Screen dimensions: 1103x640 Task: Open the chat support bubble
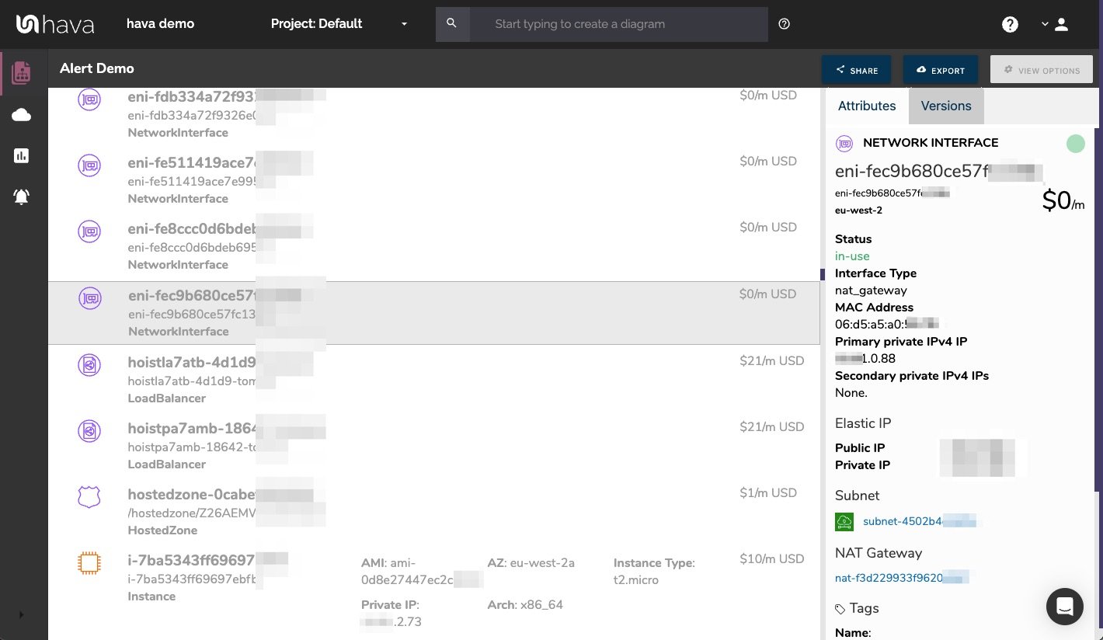point(1065,607)
